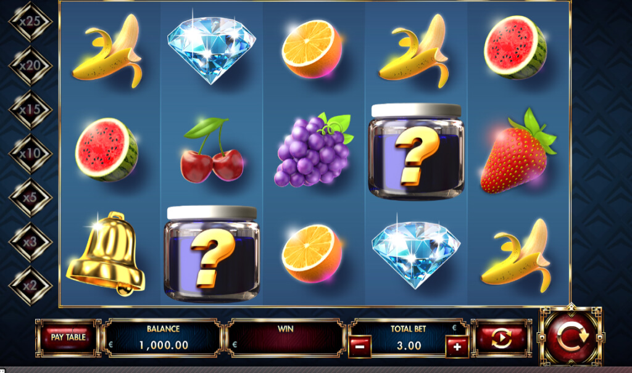
Task: Select the x20 multiplier diamond
Action: tap(31, 65)
